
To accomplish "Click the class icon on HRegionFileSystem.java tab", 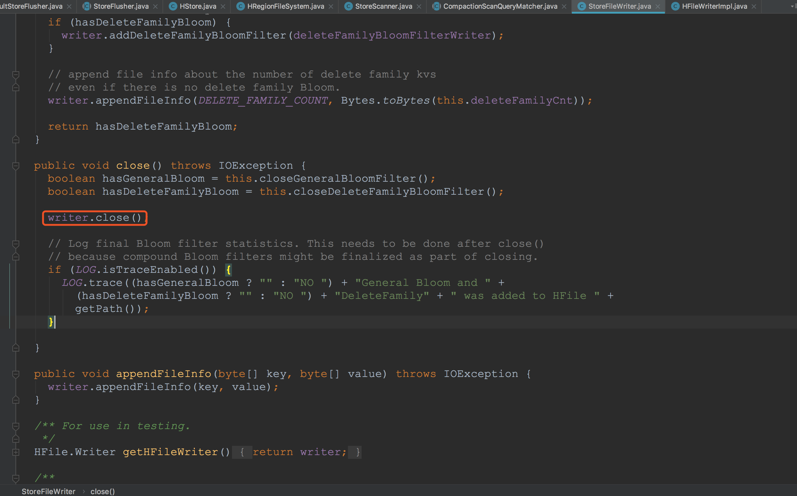I will 241,6.
